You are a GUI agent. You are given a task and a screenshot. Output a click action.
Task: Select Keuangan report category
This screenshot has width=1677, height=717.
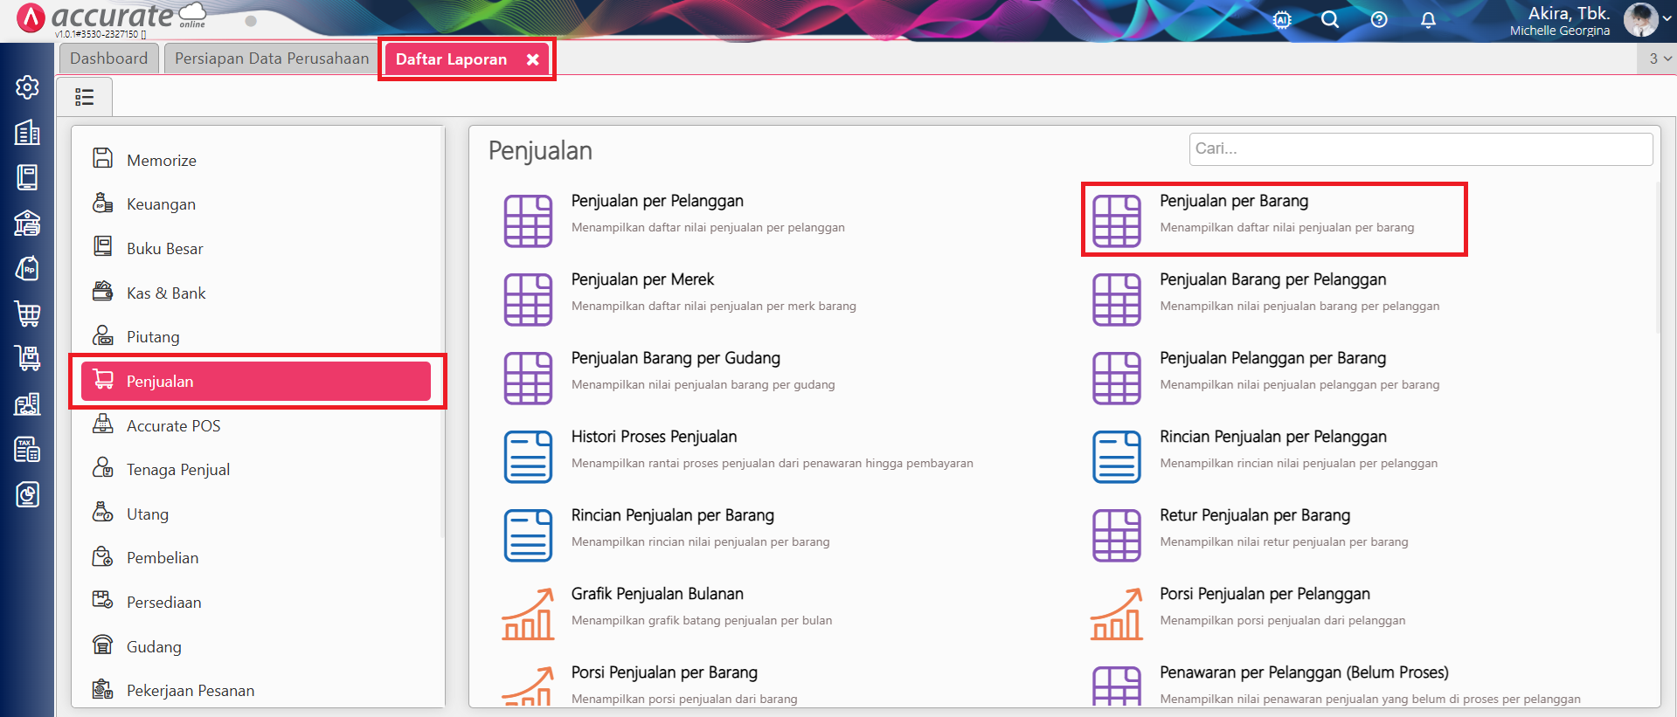[161, 204]
